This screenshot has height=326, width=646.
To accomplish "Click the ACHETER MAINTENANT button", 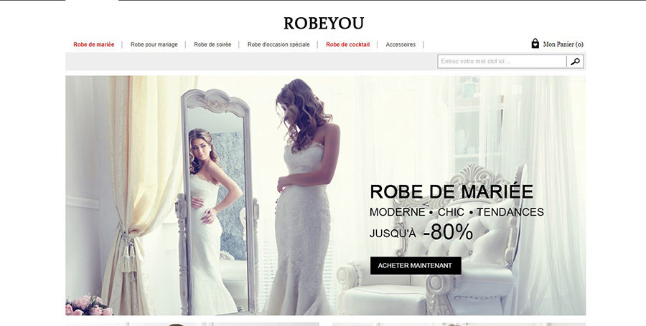I will pyautogui.click(x=416, y=266).
